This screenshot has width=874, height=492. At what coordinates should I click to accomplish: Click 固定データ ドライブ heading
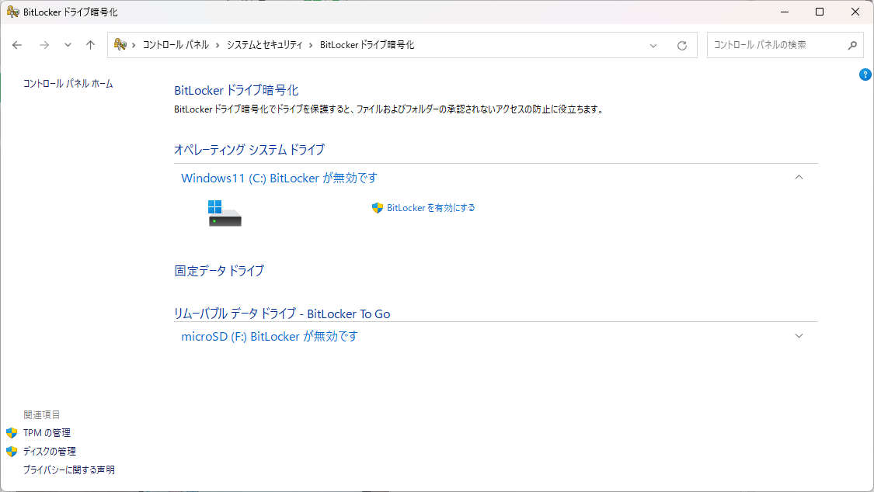219,271
